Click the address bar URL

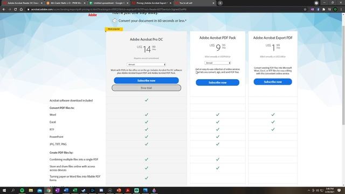click(x=109, y=10)
